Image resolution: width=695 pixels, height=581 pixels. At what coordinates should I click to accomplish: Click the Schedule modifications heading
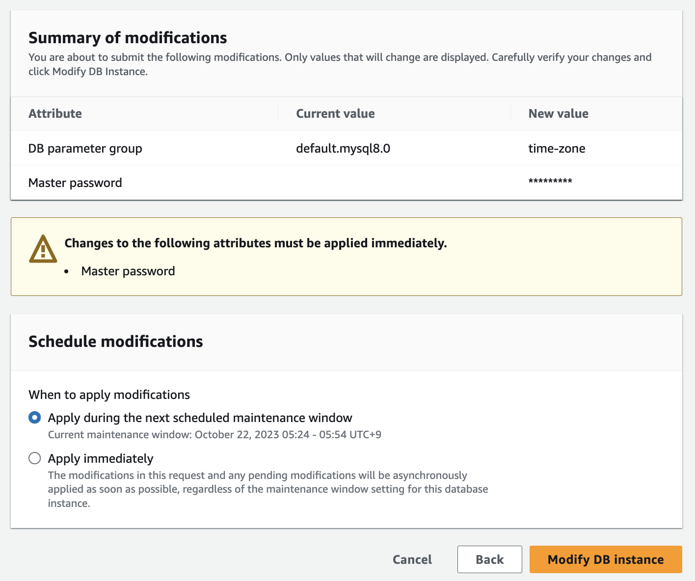pos(115,342)
